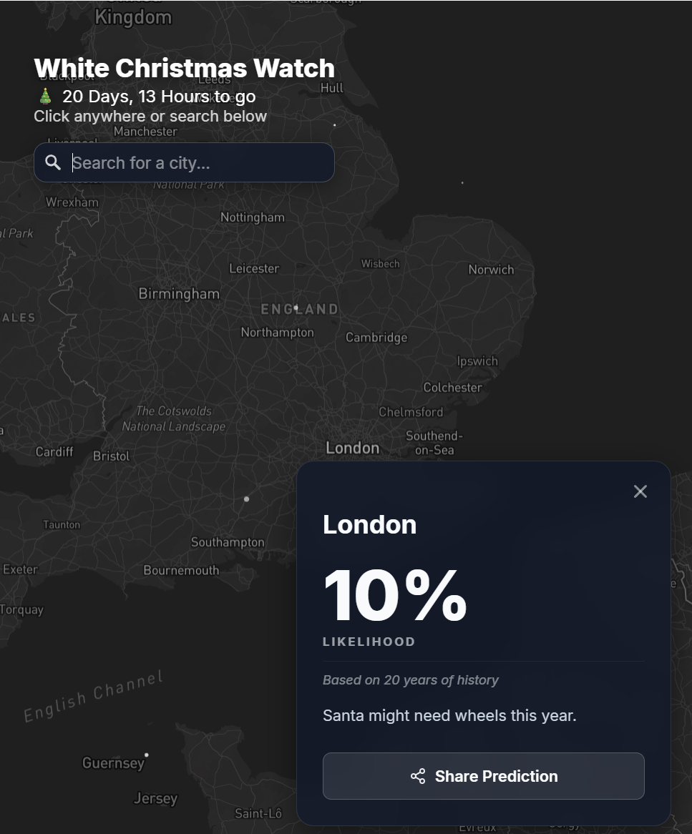Click the share icon on Share Prediction button

pos(418,776)
